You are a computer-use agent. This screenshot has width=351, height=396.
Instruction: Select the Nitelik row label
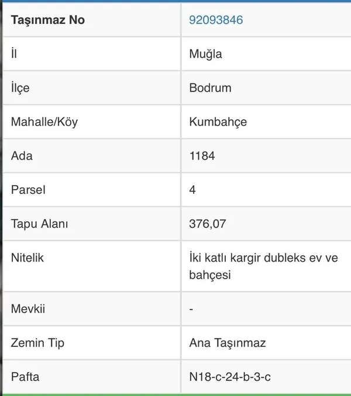coord(27,258)
